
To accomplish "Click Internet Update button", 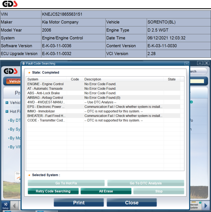I will pos(196,206).
